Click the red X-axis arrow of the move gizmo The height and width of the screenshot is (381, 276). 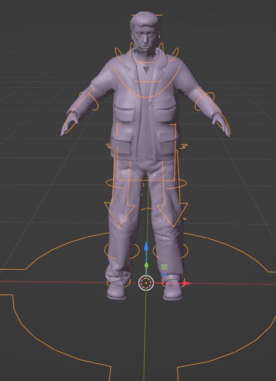pos(186,283)
